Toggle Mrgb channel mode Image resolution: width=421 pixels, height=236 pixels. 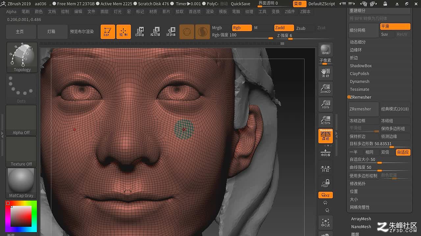point(221,28)
